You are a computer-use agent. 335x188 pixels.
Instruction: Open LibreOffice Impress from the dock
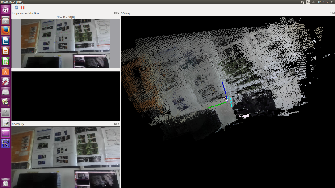tap(6, 51)
